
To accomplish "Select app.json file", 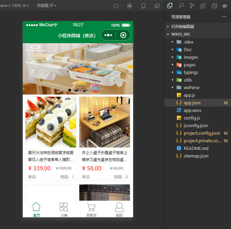I will 198,103.
